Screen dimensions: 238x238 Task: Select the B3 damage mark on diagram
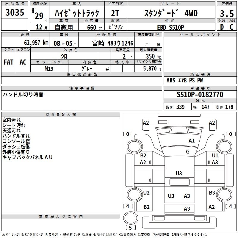(212, 193)
